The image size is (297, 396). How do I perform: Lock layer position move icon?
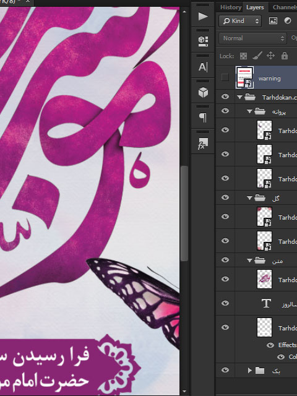tap(270, 56)
